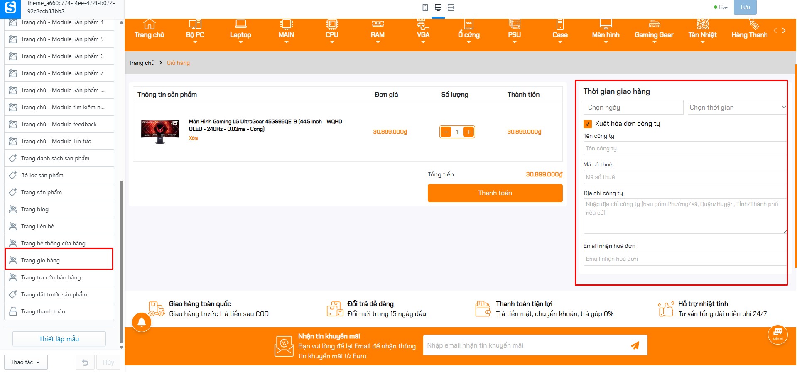Click Trang chủ breadcrumb link

[142, 63]
